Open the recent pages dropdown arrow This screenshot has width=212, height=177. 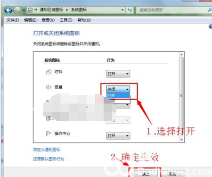pyautogui.click(x=24, y=10)
